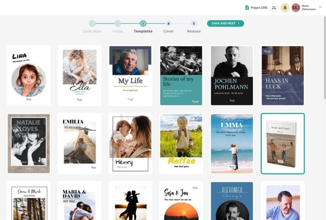The height and width of the screenshot is (220, 326).
Task: Select the Jochen Pohlmann cover template
Action: (x=232, y=75)
